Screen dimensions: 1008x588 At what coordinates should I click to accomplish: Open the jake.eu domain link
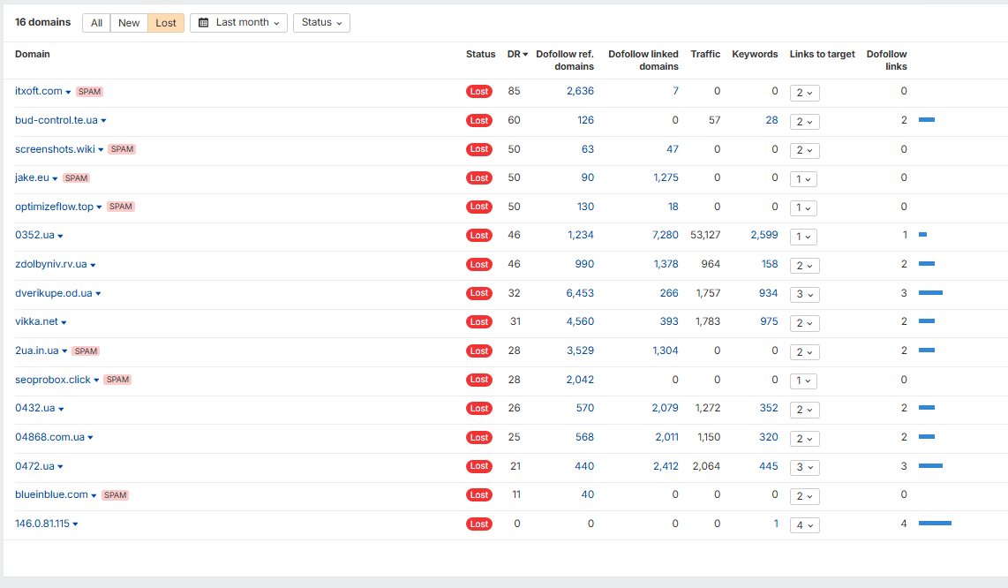(x=32, y=177)
